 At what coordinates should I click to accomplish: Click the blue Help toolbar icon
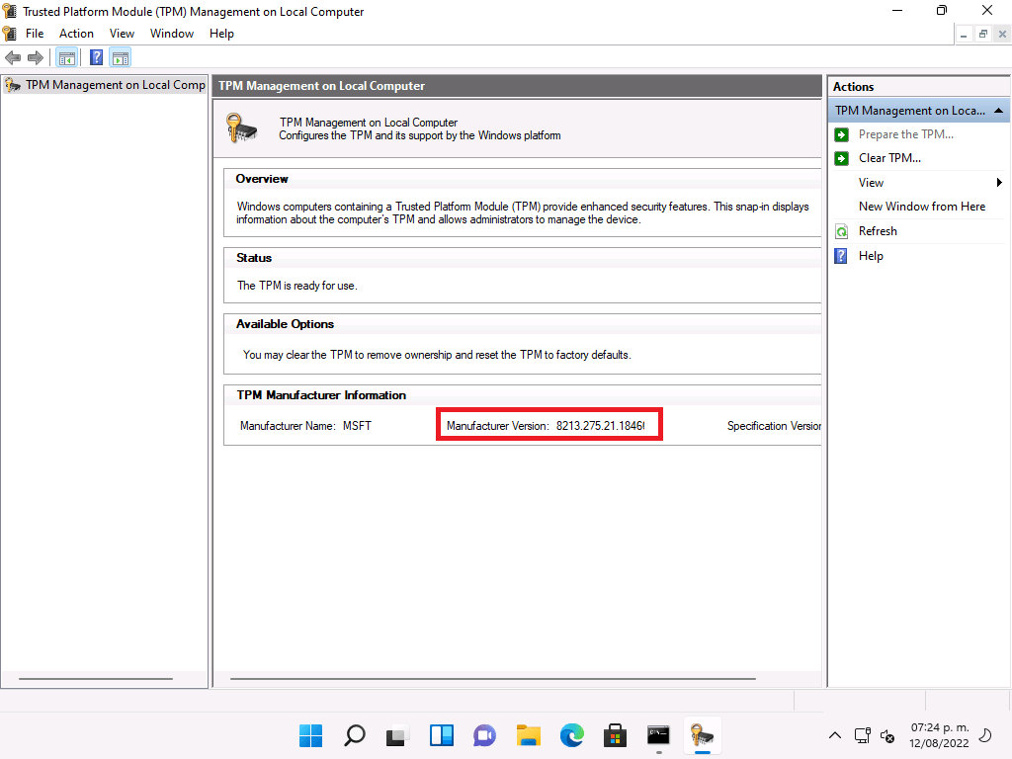point(97,58)
